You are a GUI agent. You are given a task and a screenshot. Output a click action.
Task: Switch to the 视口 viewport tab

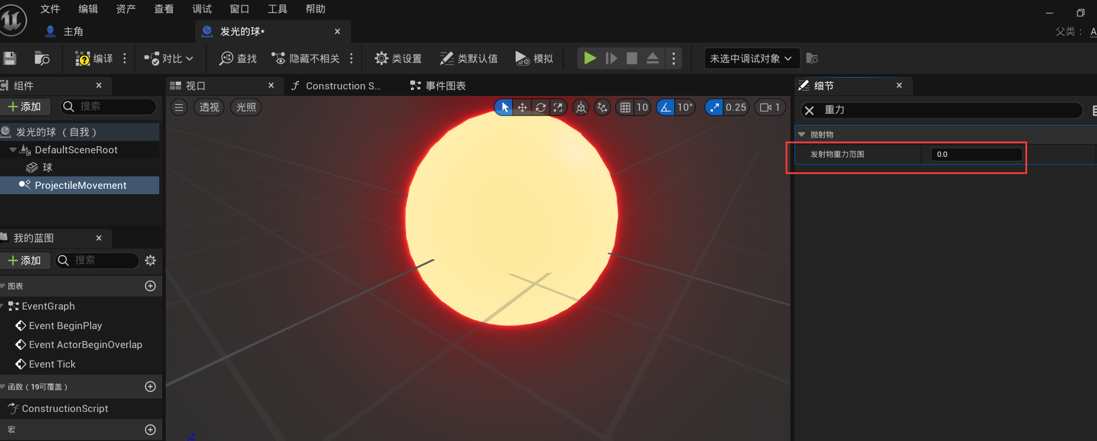195,86
